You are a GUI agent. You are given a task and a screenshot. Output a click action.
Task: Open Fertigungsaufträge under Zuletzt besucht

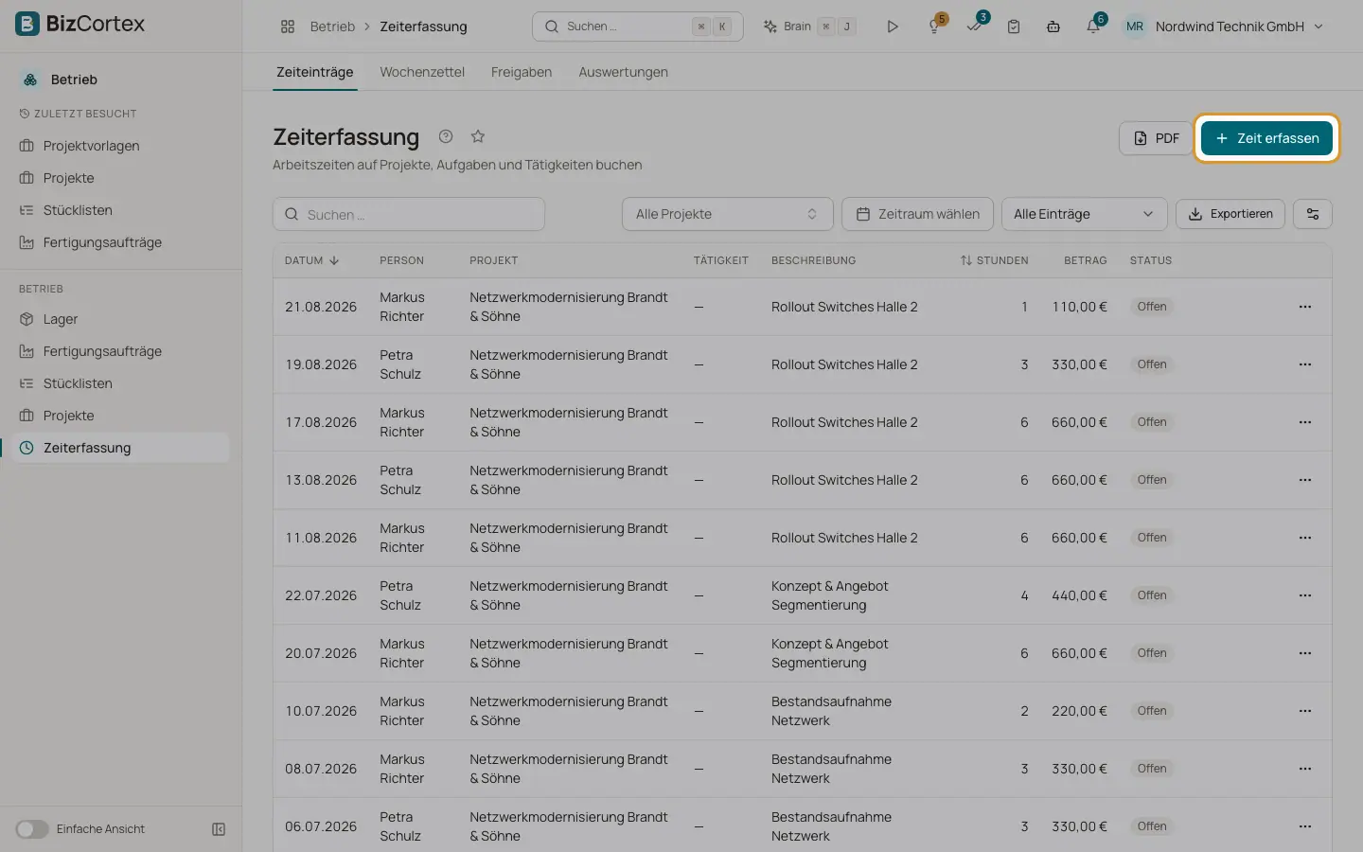102,242
